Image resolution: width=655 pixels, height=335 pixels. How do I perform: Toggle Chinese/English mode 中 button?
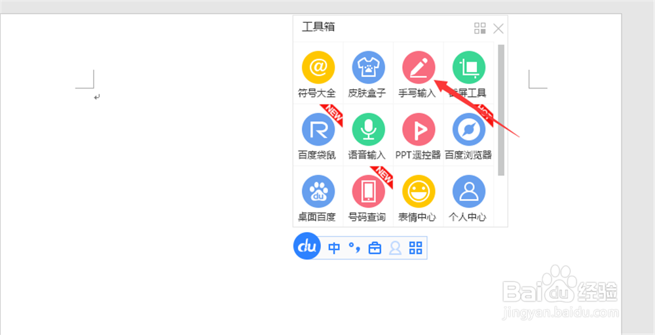pos(334,248)
